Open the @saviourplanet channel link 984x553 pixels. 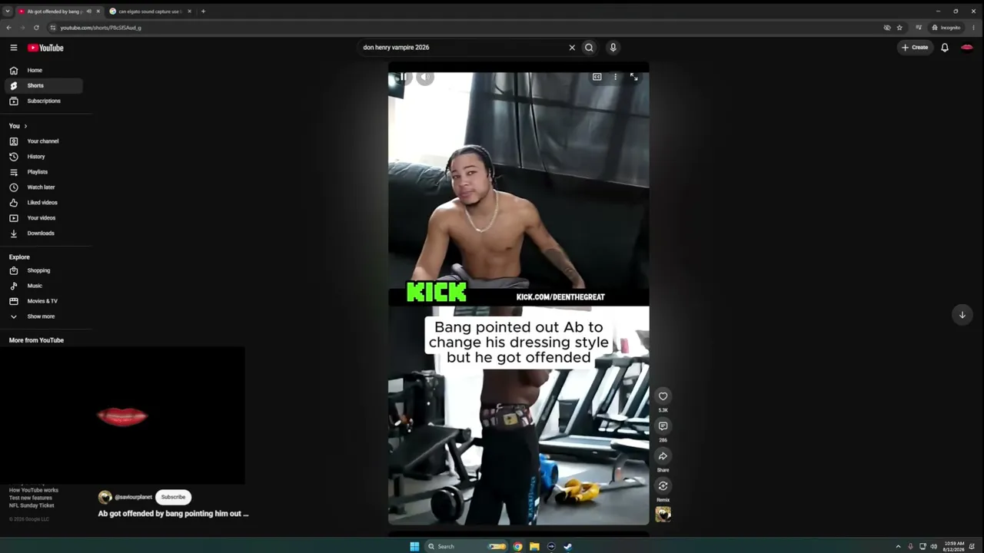click(134, 497)
